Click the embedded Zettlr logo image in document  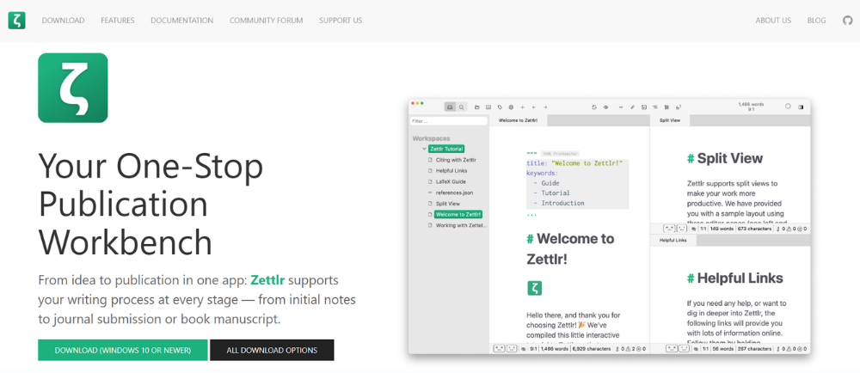click(534, 288)
